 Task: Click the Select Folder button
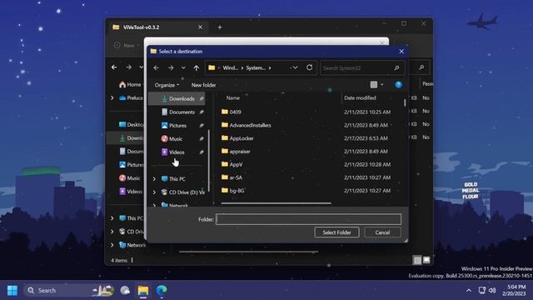pyautogui.click(x=336, y=232)
